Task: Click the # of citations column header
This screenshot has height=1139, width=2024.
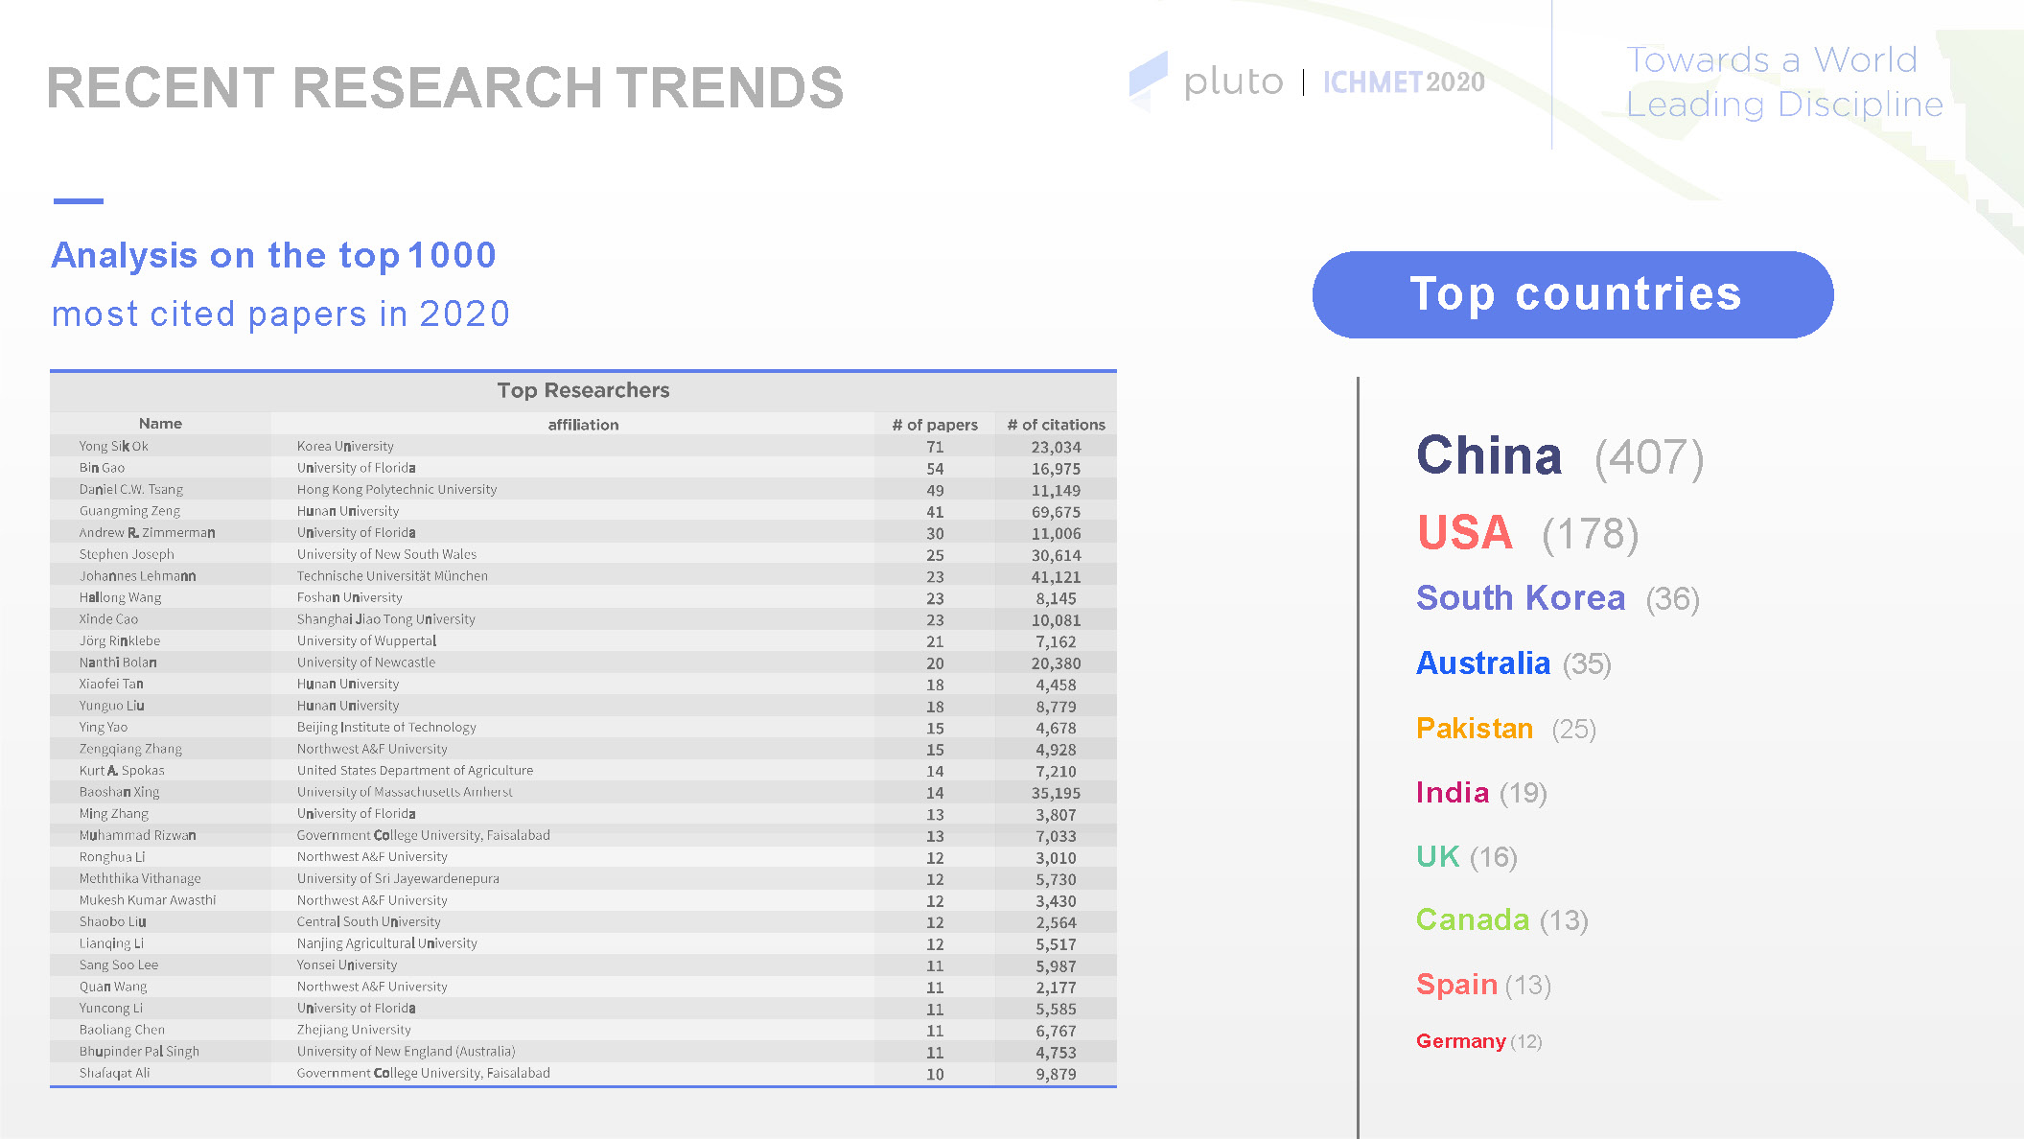Action: point(1056,425)
